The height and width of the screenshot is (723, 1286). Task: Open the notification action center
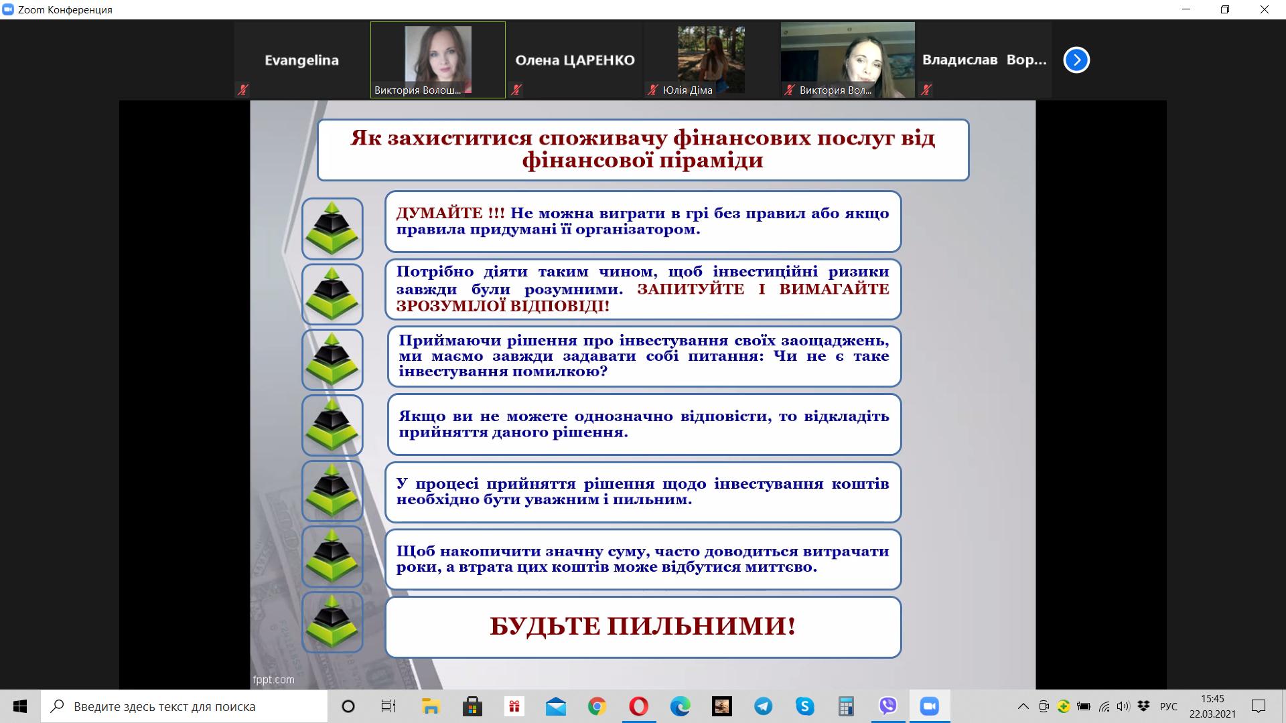pos(1259,706)
